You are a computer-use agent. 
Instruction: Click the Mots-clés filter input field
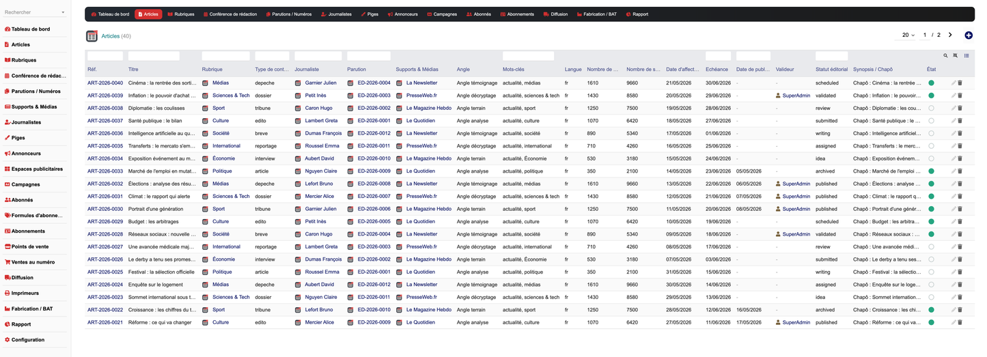click(x=528, y=56)
